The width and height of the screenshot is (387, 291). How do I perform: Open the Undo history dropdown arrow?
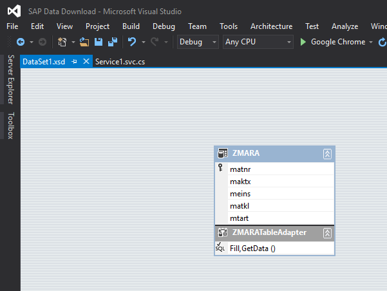[144, 42]
